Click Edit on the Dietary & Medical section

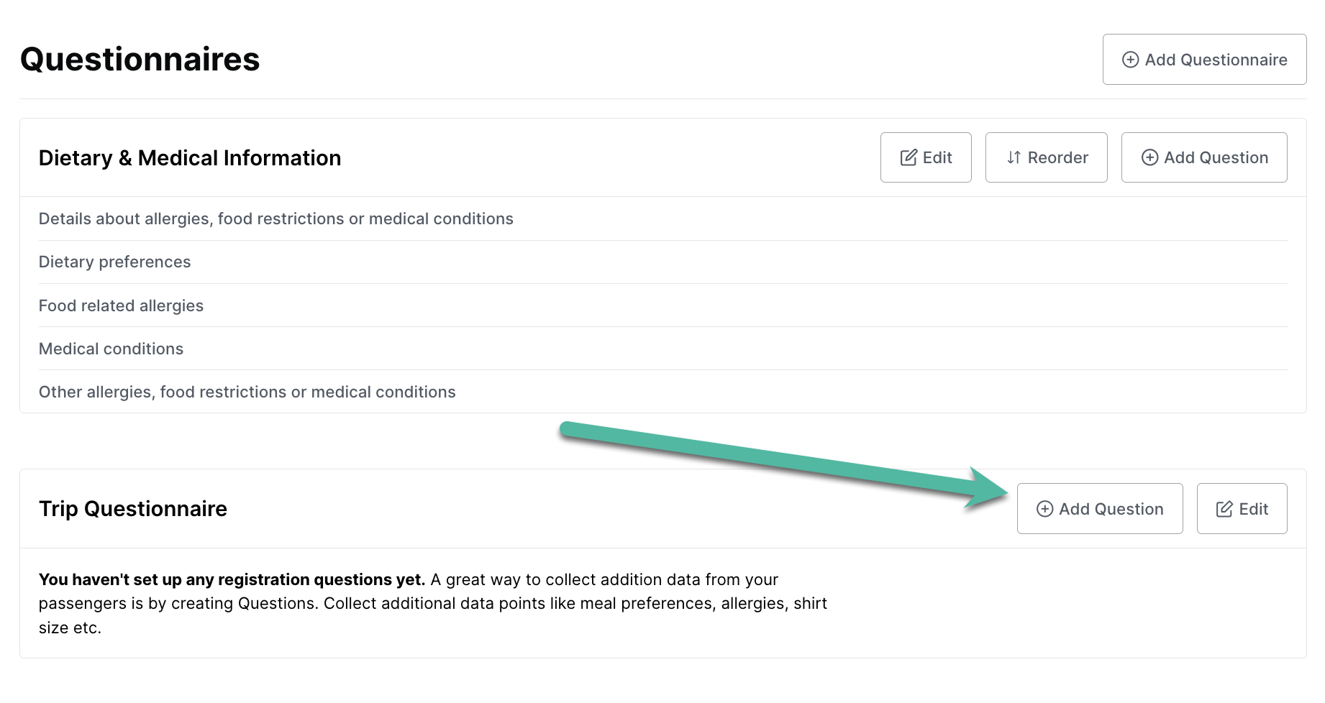926,157
